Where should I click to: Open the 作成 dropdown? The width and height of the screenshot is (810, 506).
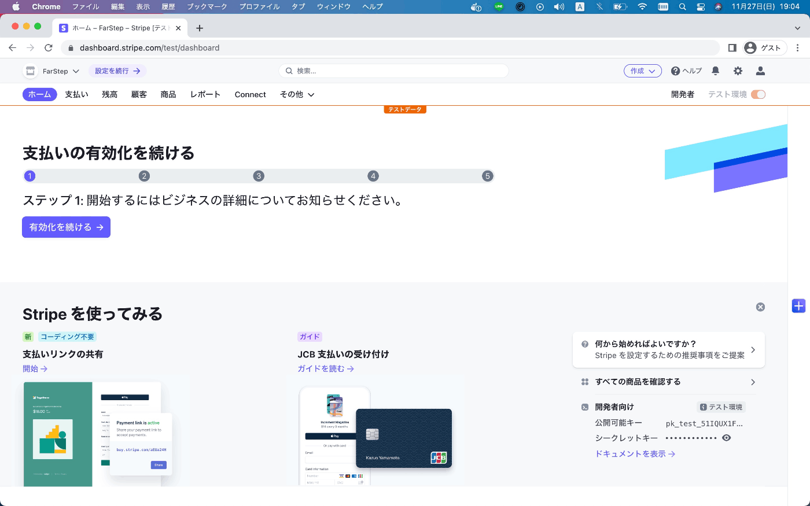coord(642,71)
